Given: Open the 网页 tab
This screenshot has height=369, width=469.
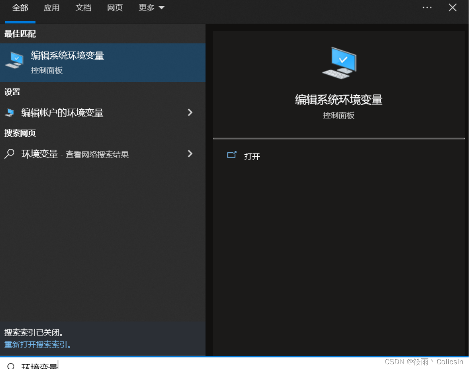Looking at the screenshot, I should coord(114,7).
